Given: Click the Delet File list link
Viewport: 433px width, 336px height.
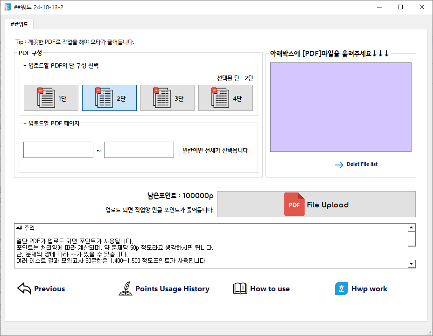Looking at the screenshot, I should tap(362, 164).
